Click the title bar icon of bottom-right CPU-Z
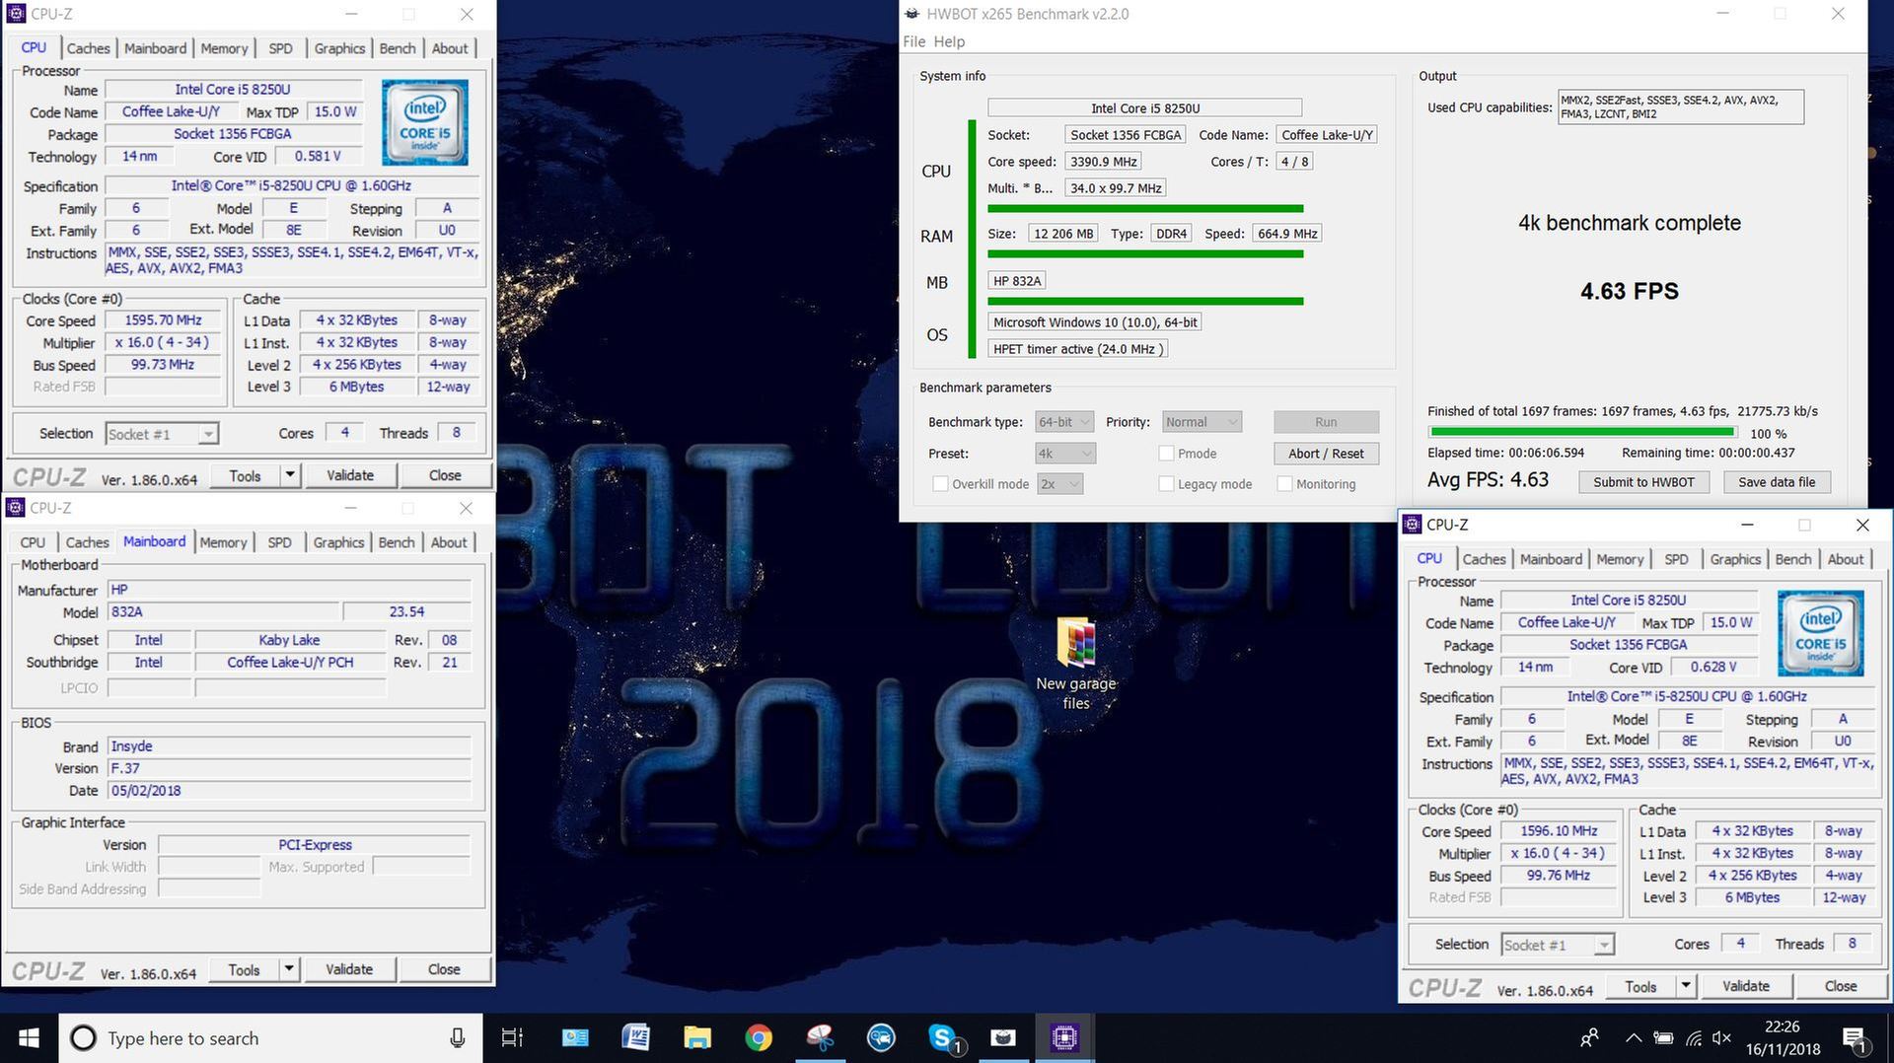The width and height of the screenshot is (1894, 1063). pos(1412,525)
